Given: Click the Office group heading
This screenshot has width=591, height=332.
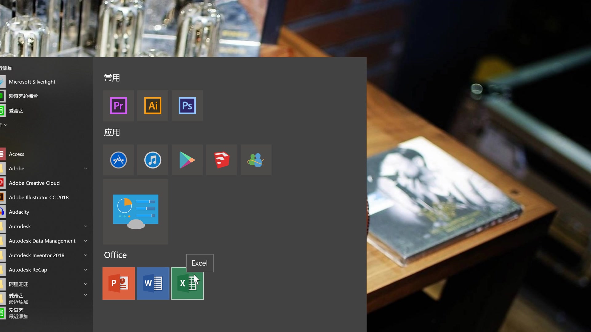Looking at the screenshot, I should click(x=115, y=255).
